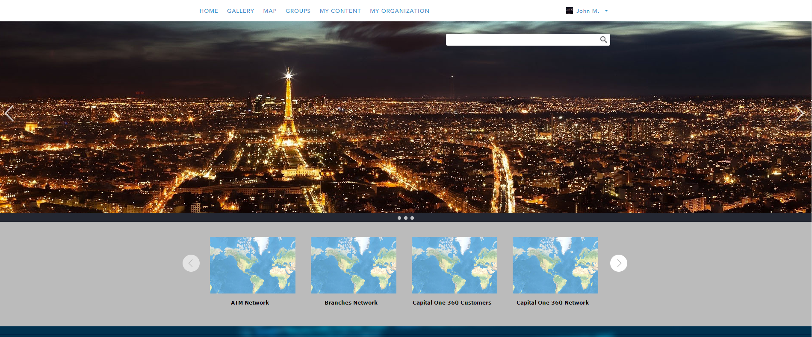Open the John M. account link
The height and width of the screenshot is (337, 812).
(x=588, y=11)
